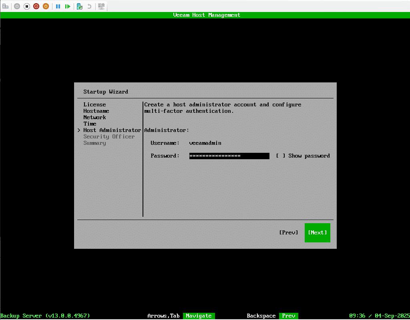Click the [Next] button in the wizard

[317, 232]
